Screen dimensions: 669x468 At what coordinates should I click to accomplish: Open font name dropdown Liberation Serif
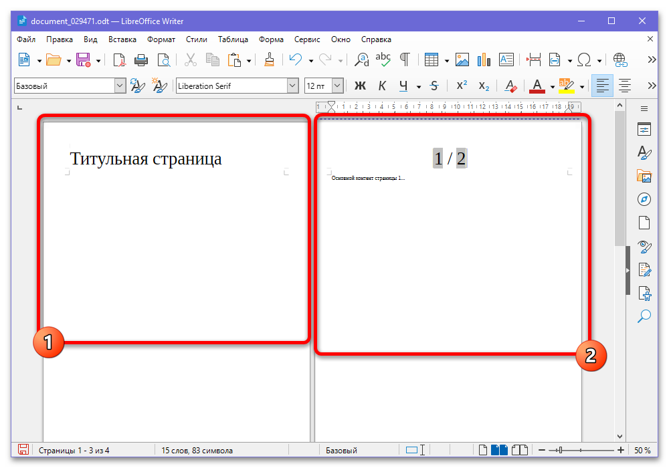pos(292,86)
